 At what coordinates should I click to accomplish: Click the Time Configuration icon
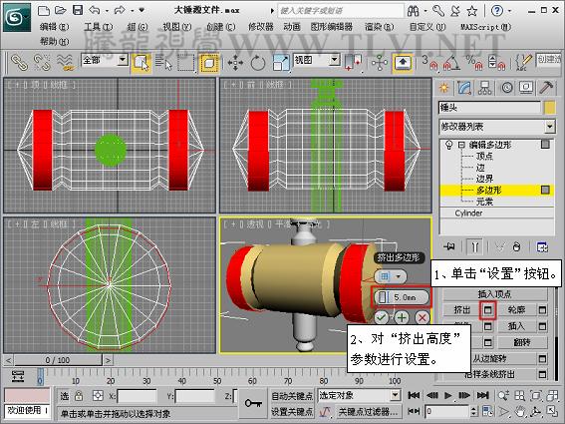coord(488,411)
